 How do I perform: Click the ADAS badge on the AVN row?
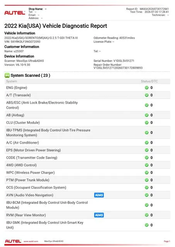click(x=99, y=195)
